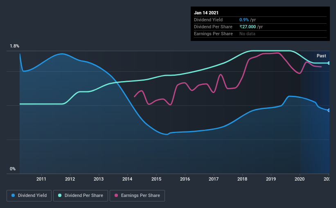
Task: Click the 2016 x-axis label
Action: coord(185,179)
